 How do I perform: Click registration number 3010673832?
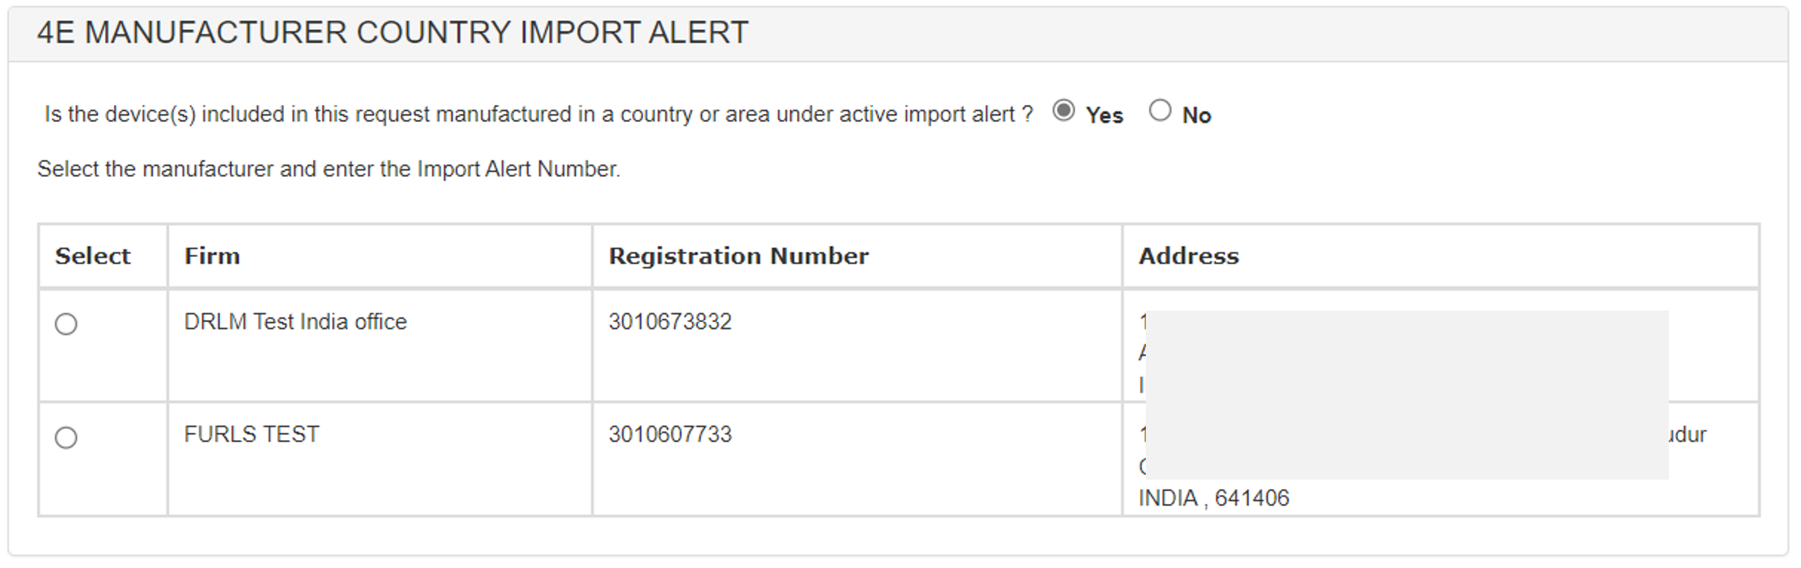click(670, 322)
